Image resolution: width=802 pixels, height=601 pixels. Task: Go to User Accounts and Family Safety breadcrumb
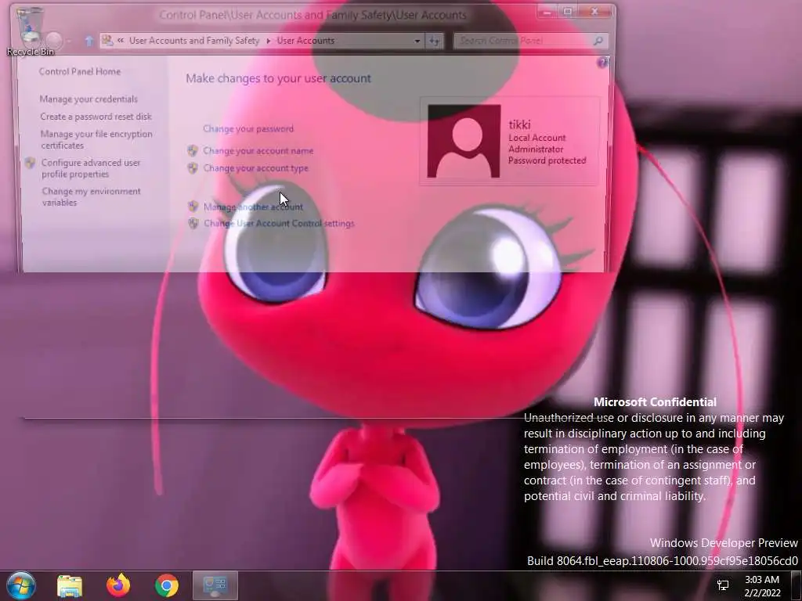194,41
